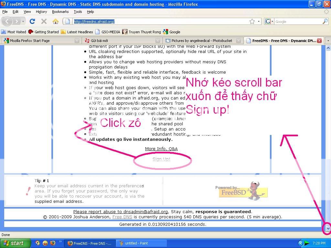Viewport: 331px width, 248px height.
Task: Close the Photobucket tab
Action: 239,40
